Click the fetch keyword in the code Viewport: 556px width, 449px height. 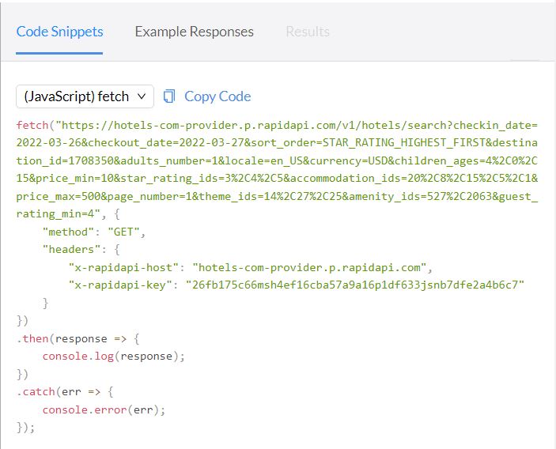click(32, 125)
